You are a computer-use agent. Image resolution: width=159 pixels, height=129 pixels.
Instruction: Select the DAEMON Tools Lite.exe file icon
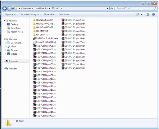tap(35, 39)
